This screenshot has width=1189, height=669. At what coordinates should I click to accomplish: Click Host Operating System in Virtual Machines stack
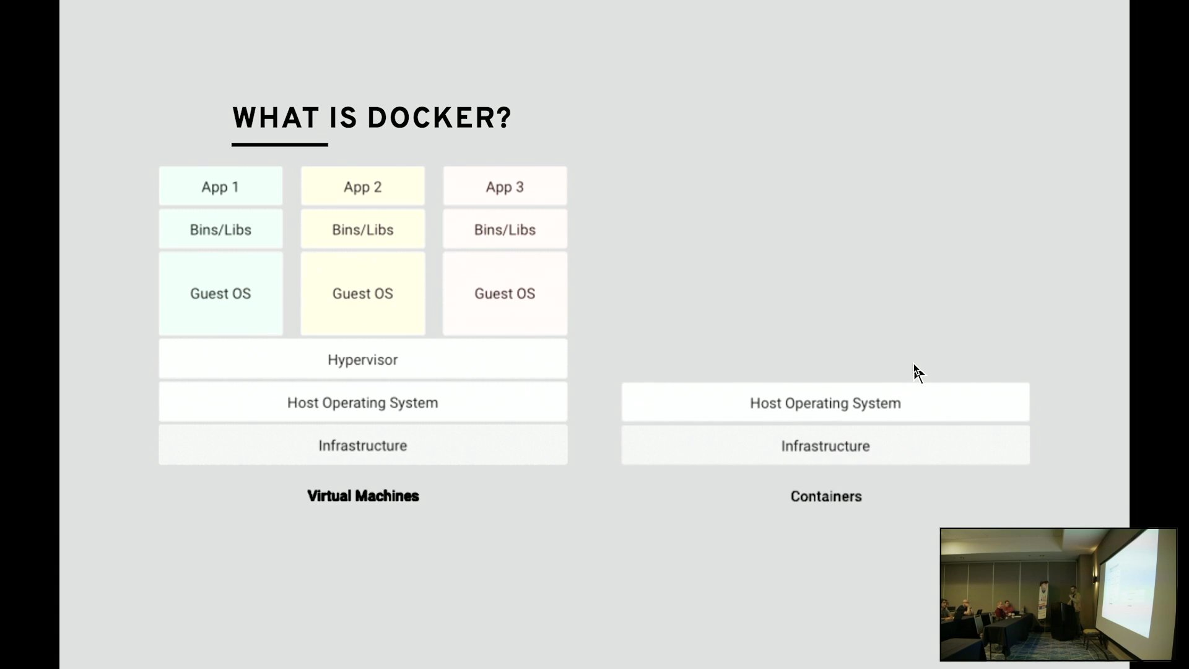pyautogui.click(x=363, y=403)
